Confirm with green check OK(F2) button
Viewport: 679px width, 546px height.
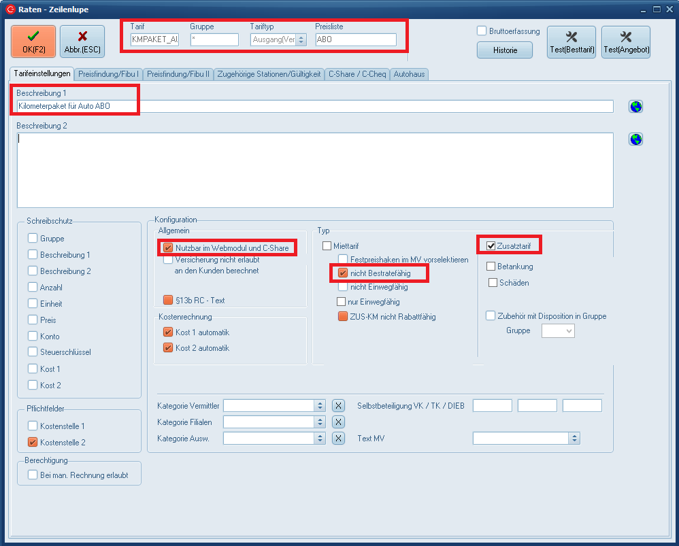click(x=33, y=42)
